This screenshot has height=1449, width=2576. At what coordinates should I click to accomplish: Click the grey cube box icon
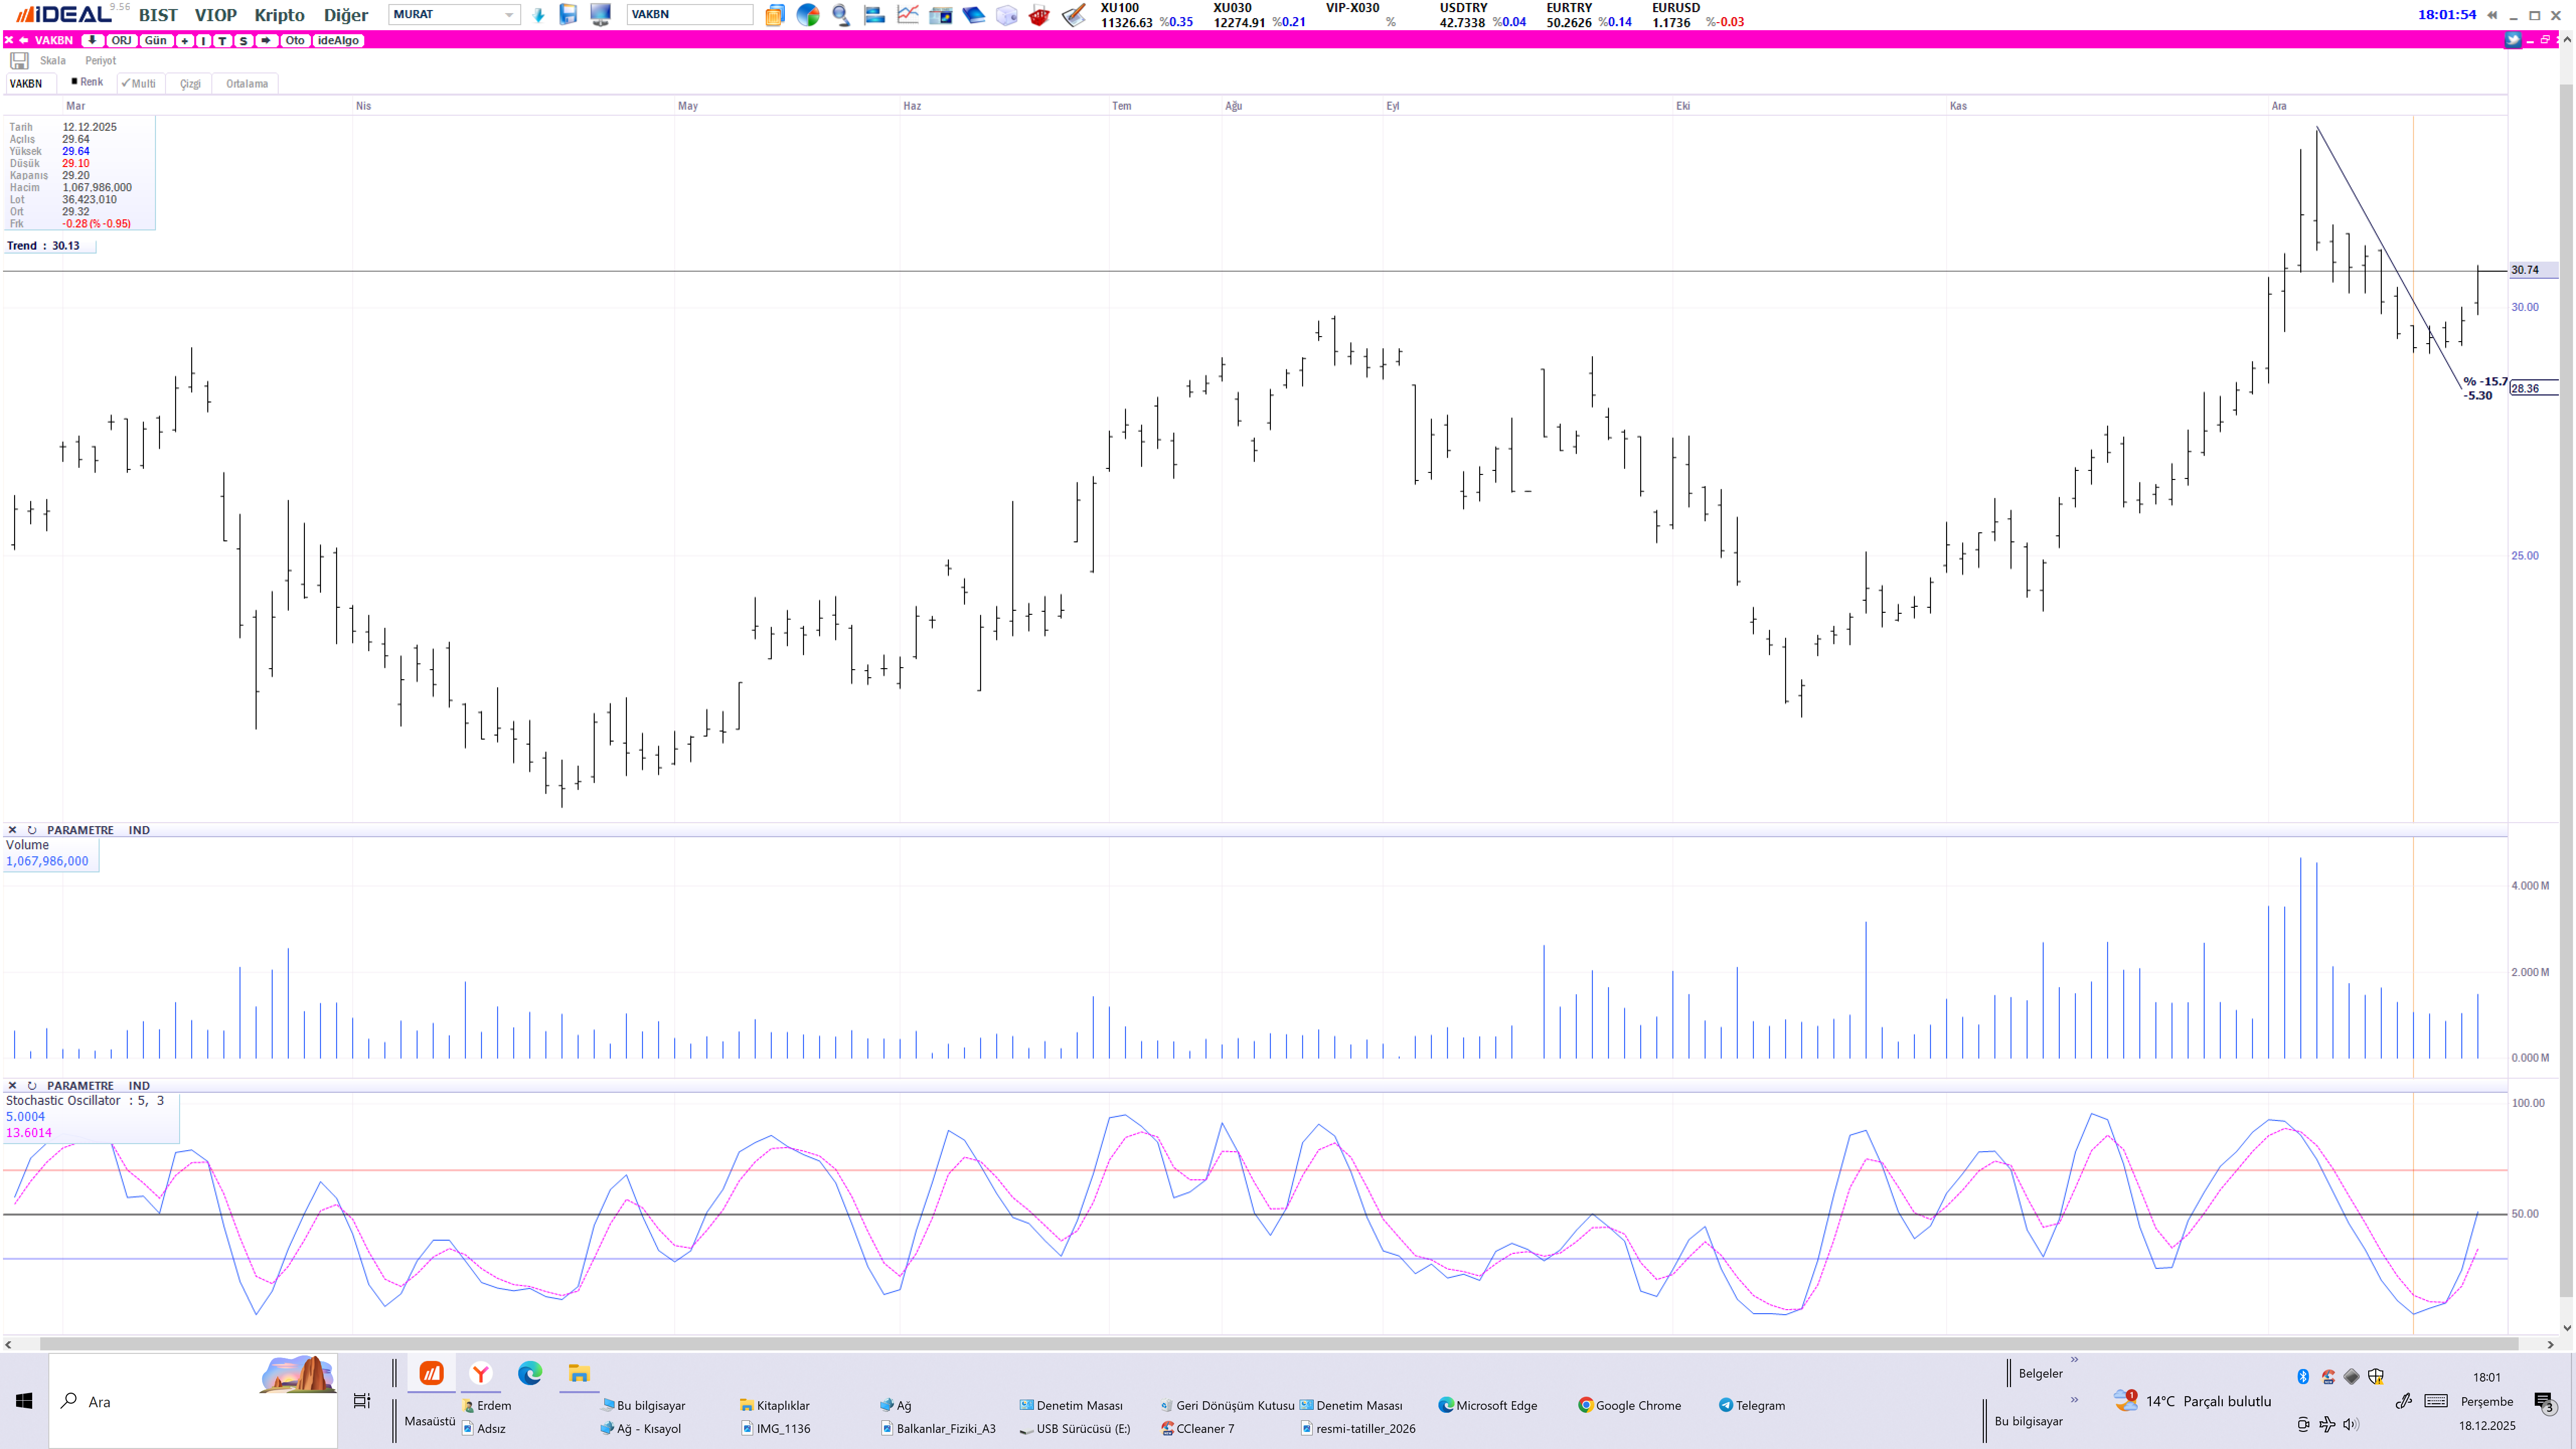pyautogui.click(x=1006, y=15)
